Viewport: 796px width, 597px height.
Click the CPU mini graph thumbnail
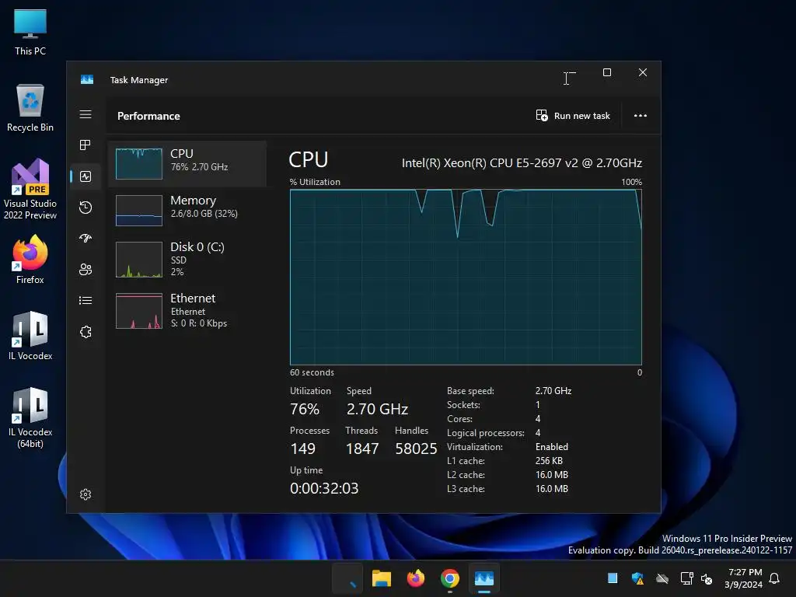pos(139,163)
